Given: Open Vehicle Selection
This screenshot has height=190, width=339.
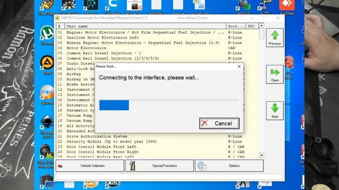Looking at the screenshot, I should pos(90,166).
